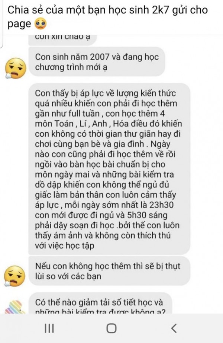Screen dimensions: 223x343
Task: Tap the words 'lùi so với các bạn'
Action: (x=68, y=276)
